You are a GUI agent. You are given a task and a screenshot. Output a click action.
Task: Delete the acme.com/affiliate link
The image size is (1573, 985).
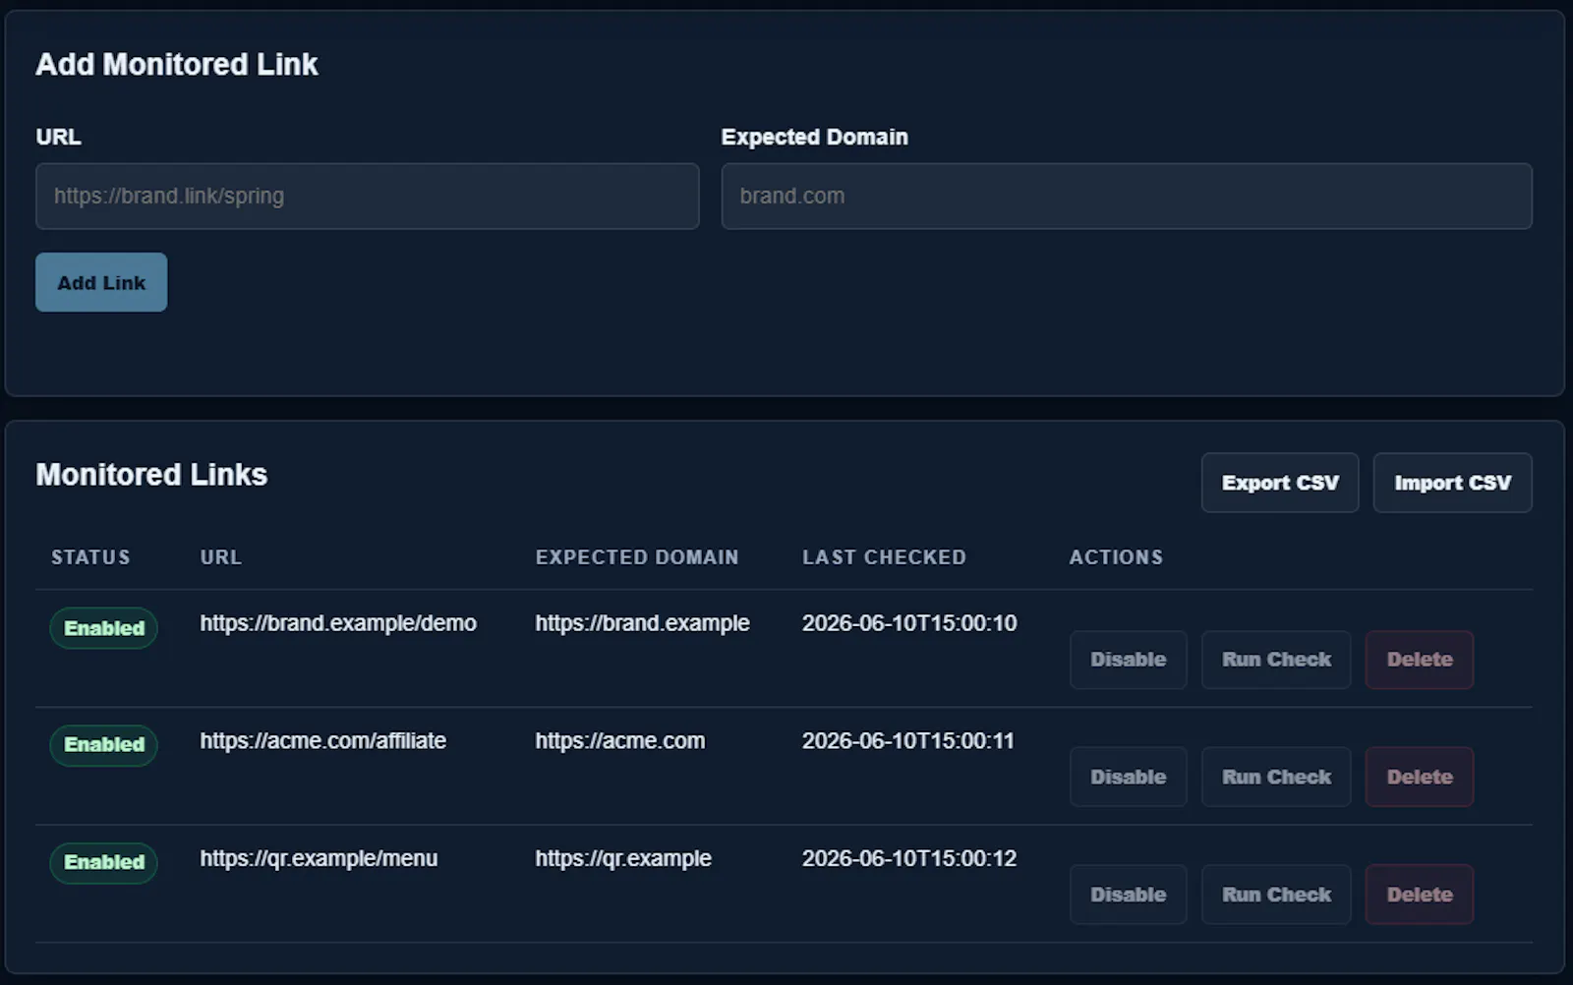[1419, 777]
